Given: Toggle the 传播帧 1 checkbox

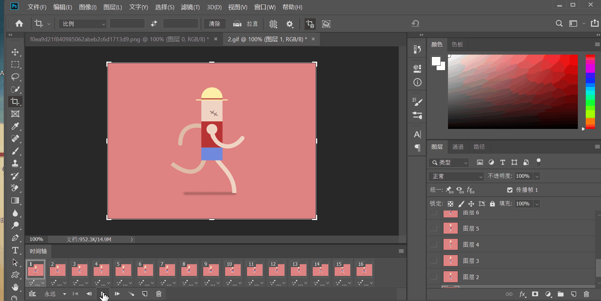Looking at the screenshot, I should (510, 190).
